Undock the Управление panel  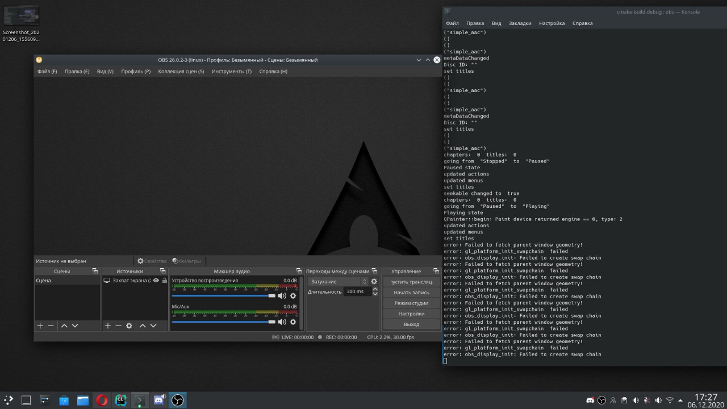(x=436, y=271)
